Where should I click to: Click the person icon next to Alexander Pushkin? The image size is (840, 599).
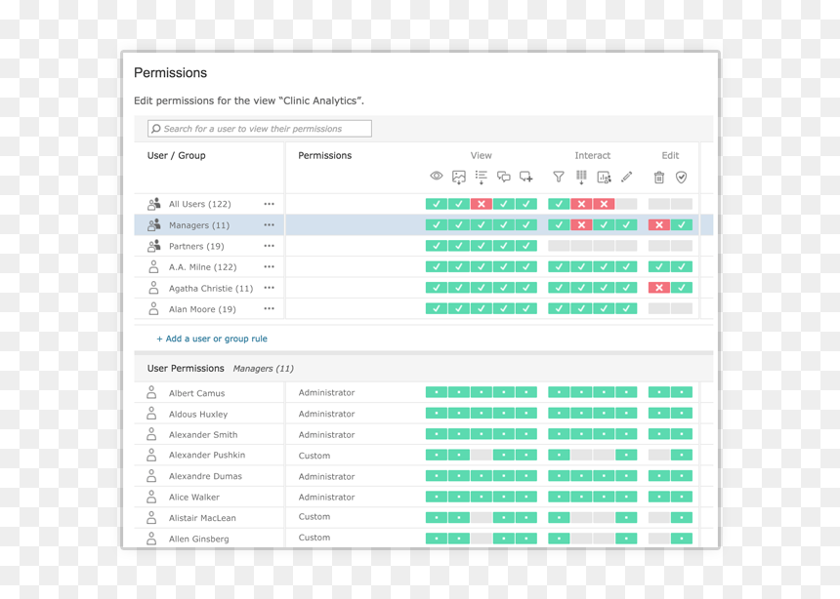[x=151, y=455]
